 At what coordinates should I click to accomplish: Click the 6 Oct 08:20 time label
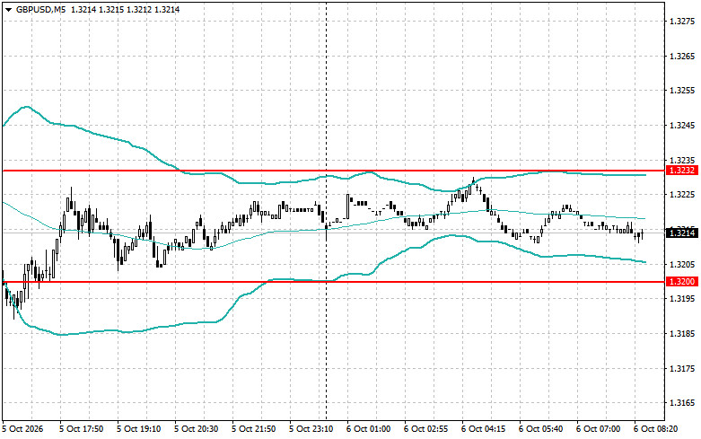pos(656,429)
